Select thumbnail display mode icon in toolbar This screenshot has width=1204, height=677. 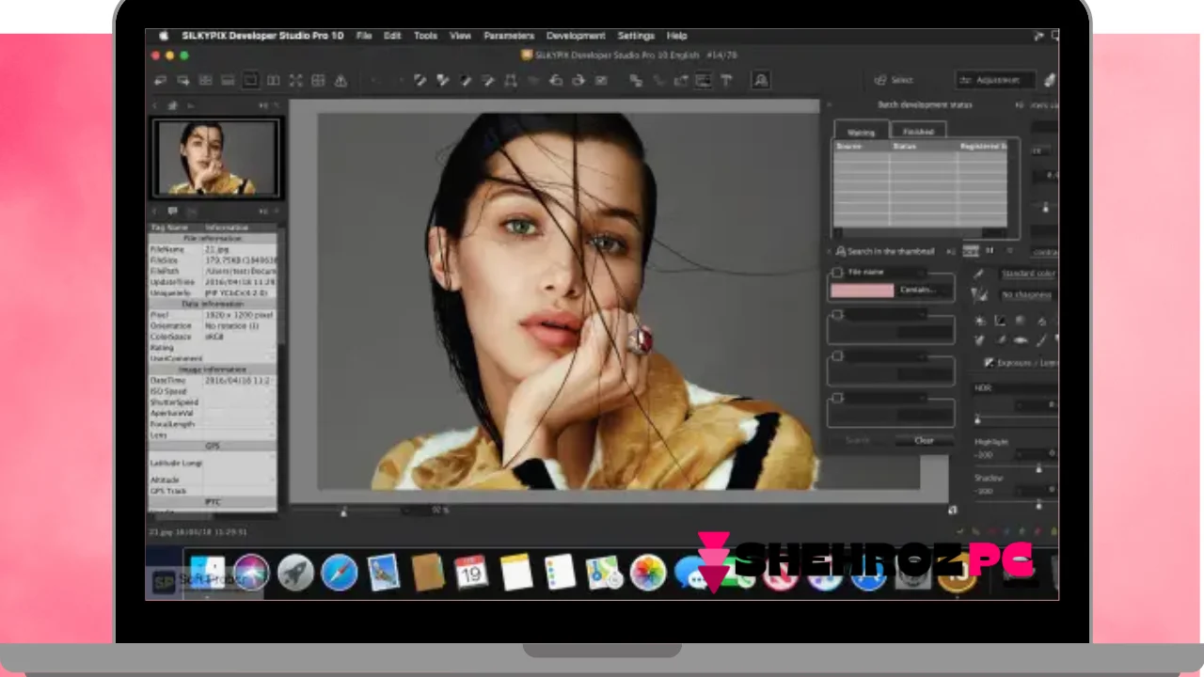pos(205,81)
